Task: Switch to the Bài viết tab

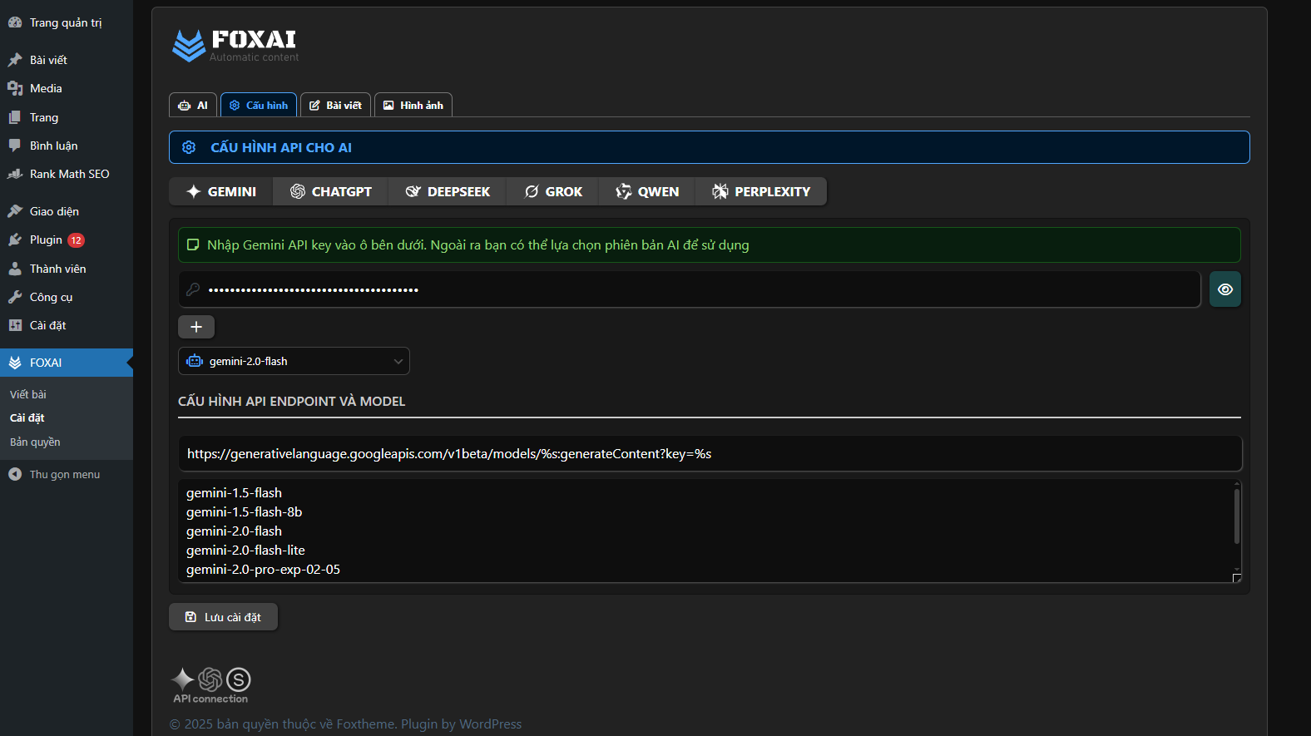Action: click(x=335, y=105)
